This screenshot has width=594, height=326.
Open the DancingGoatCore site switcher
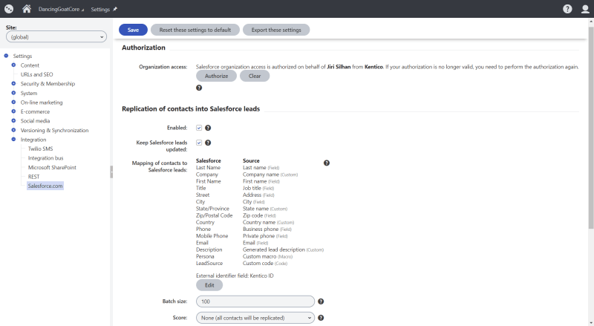click(61, 9)
